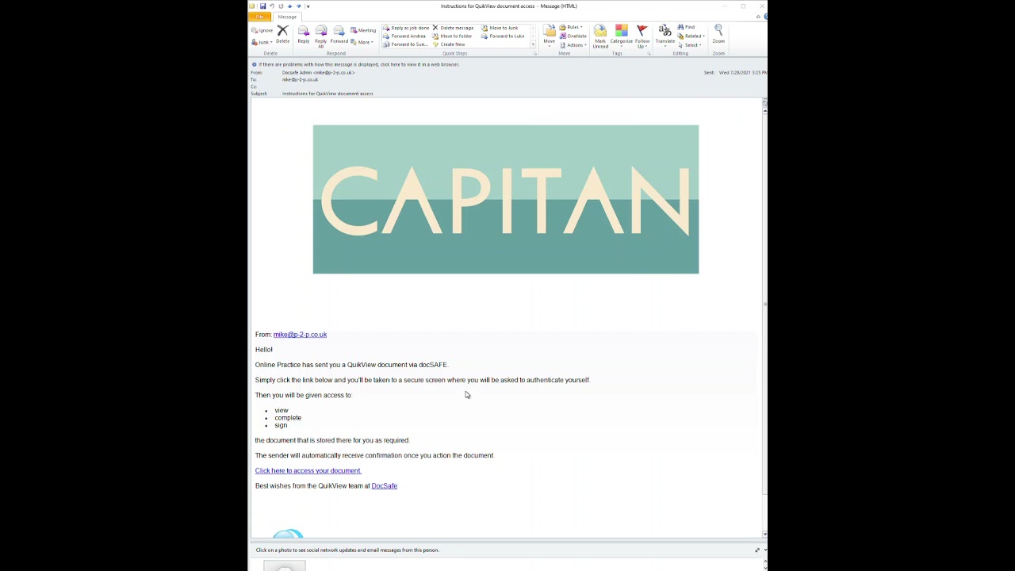Go to next item with down arrow icon

[x=299, y=6]
